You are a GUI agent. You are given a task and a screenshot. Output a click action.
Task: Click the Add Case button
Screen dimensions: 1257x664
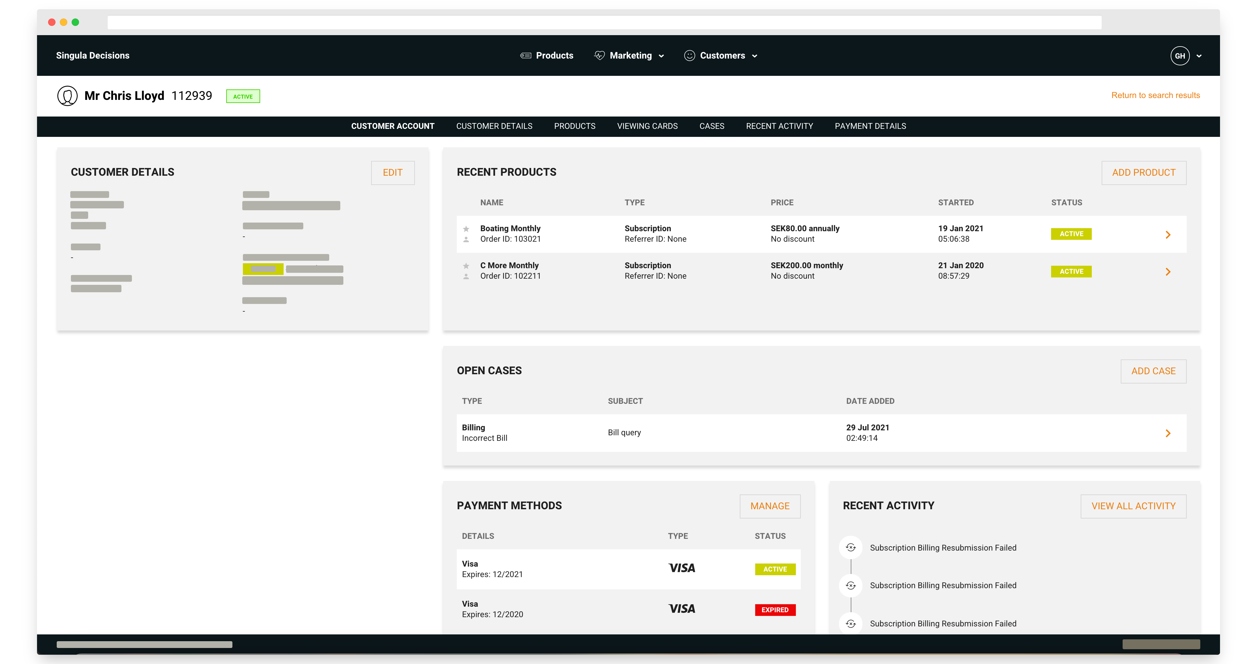(1153, 371)
